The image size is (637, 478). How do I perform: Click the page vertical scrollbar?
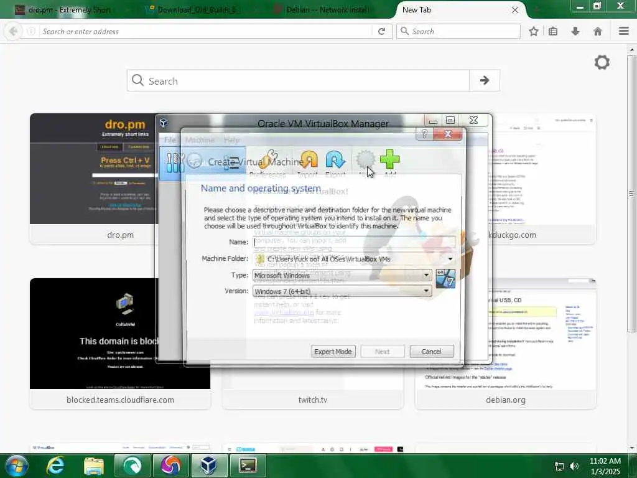[631, 194]
